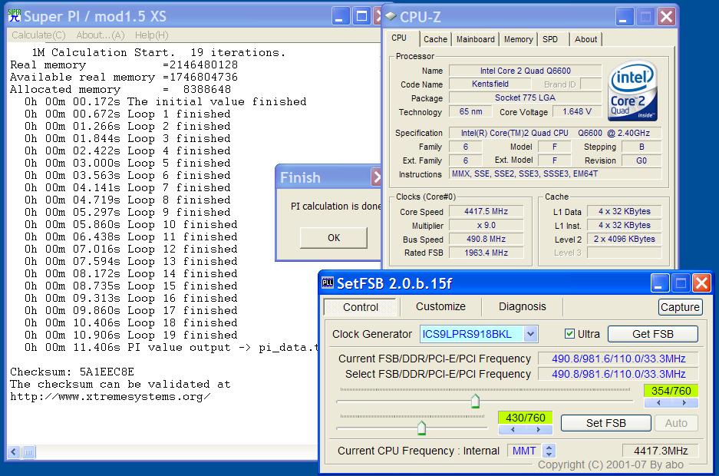Click the Capture button in SetFSB
719x476 pixels.
[x=680, y=307]
